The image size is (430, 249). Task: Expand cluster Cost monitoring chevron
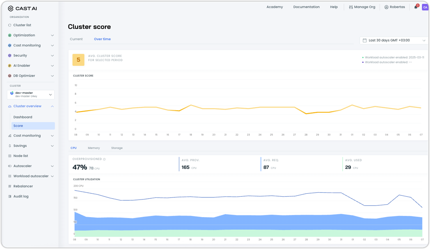52,136
